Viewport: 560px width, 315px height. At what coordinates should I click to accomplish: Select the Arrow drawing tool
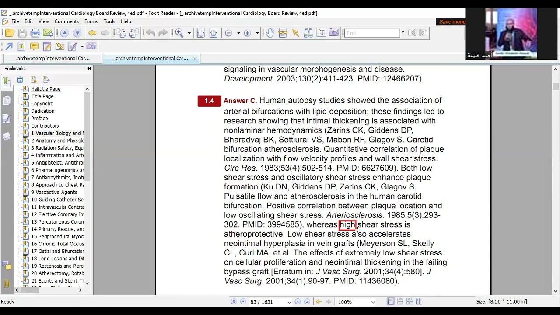tap(9, 46)
